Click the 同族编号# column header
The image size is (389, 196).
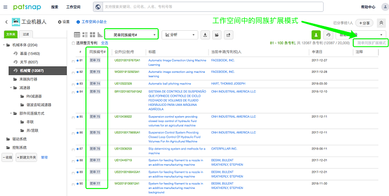tap(97, 52)
